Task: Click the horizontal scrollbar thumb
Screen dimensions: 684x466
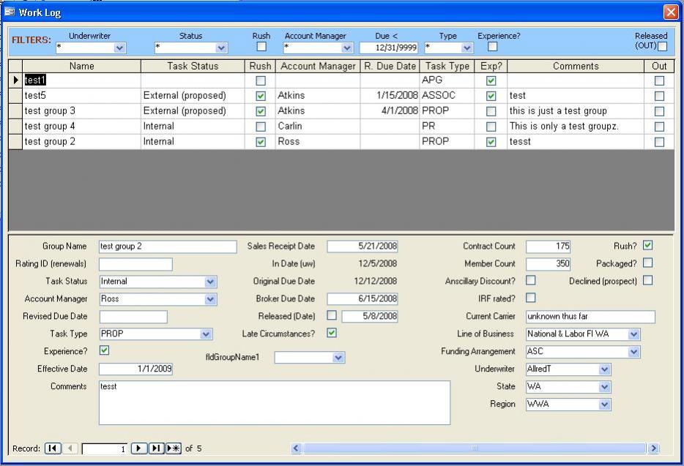Action: tap(475, 448)
